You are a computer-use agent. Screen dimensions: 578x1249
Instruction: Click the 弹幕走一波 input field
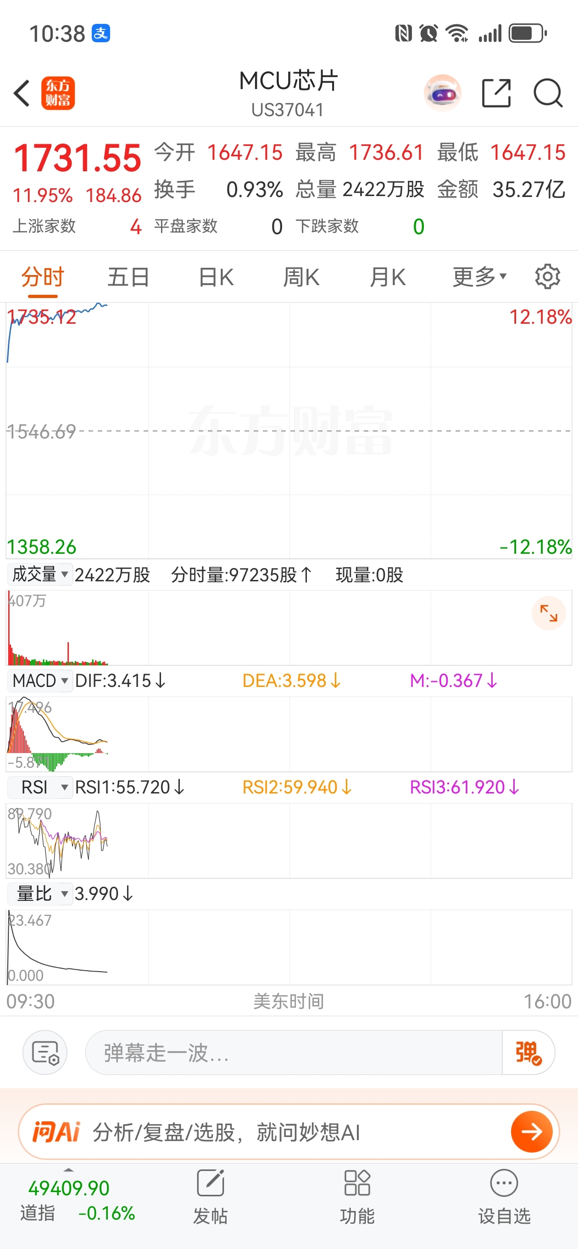[294, 1052]
